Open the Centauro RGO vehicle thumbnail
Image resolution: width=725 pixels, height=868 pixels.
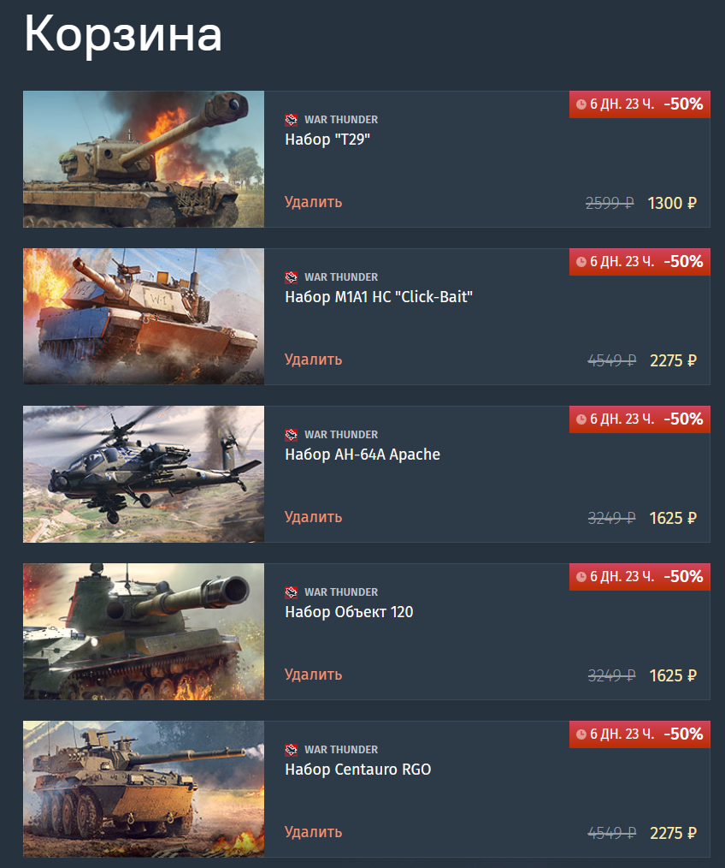(x=144, y=789)
